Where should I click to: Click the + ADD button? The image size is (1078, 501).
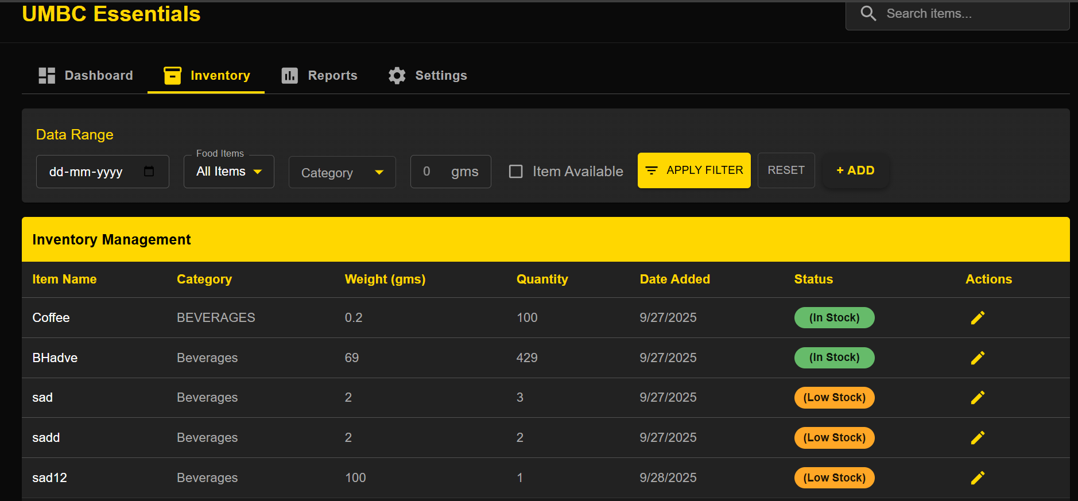coord(855,170)
